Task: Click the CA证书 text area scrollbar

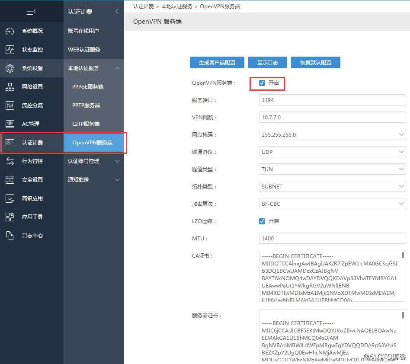Action: [403, 255]
